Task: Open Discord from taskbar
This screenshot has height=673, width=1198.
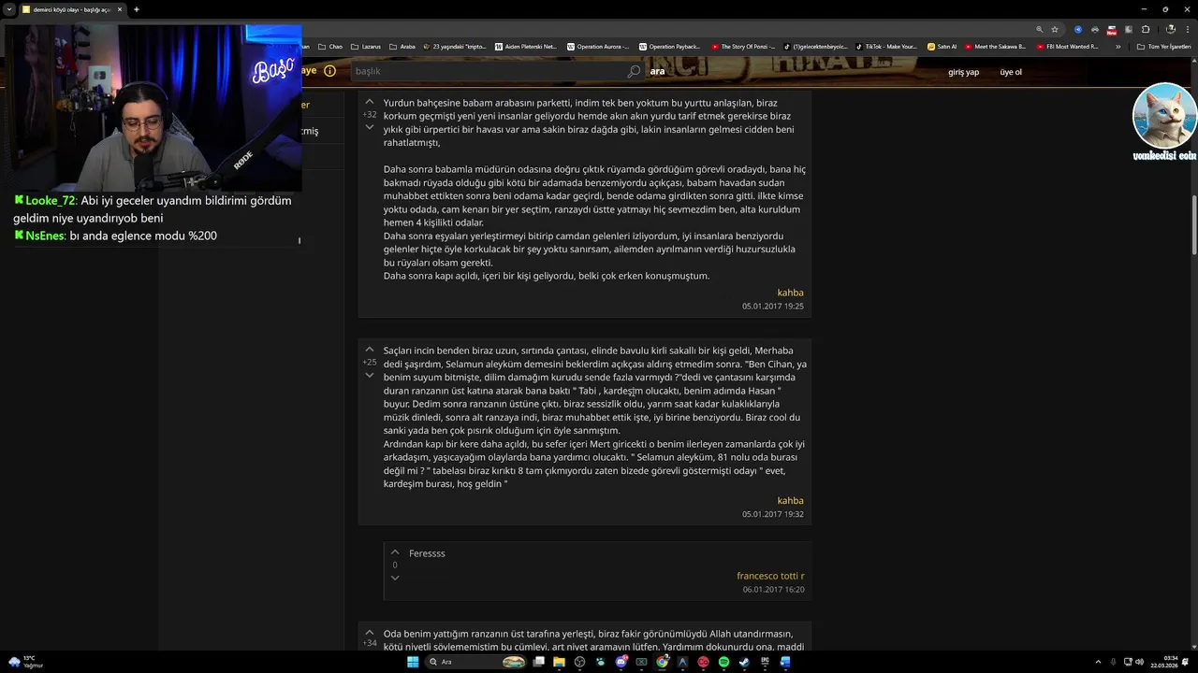Action: 621,662
